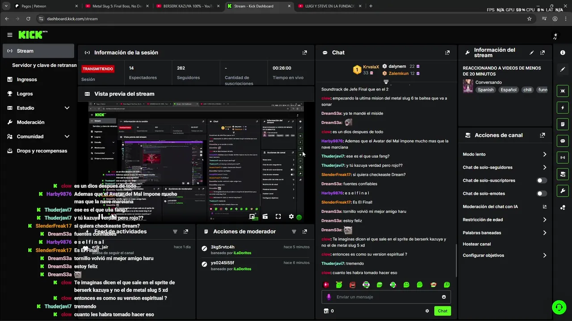This screenshot has width=572, height=321.
Task: Pop out the Feed de actividades panel
Action: 186,232
